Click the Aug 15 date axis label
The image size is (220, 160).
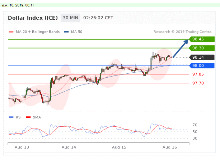click(119, 147)
